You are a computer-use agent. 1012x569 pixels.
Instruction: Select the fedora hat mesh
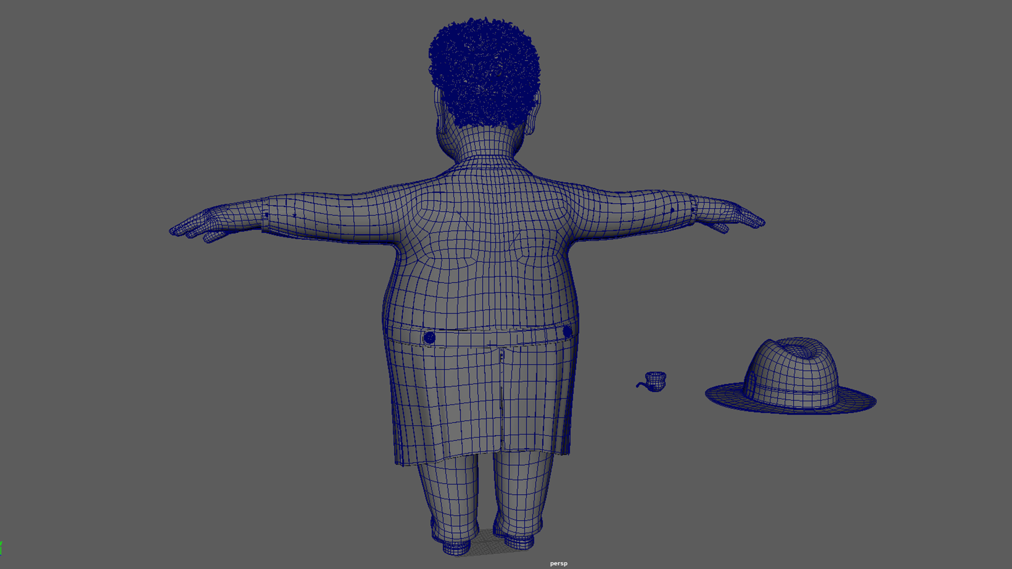(x=791, y=376)
